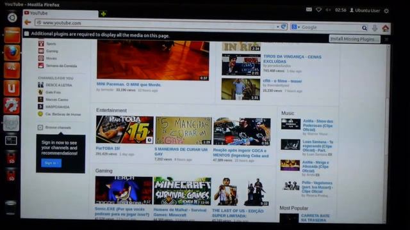Open 'Homem de Malha! - Survival Games: Minecraft' link

tap(180, 213)
